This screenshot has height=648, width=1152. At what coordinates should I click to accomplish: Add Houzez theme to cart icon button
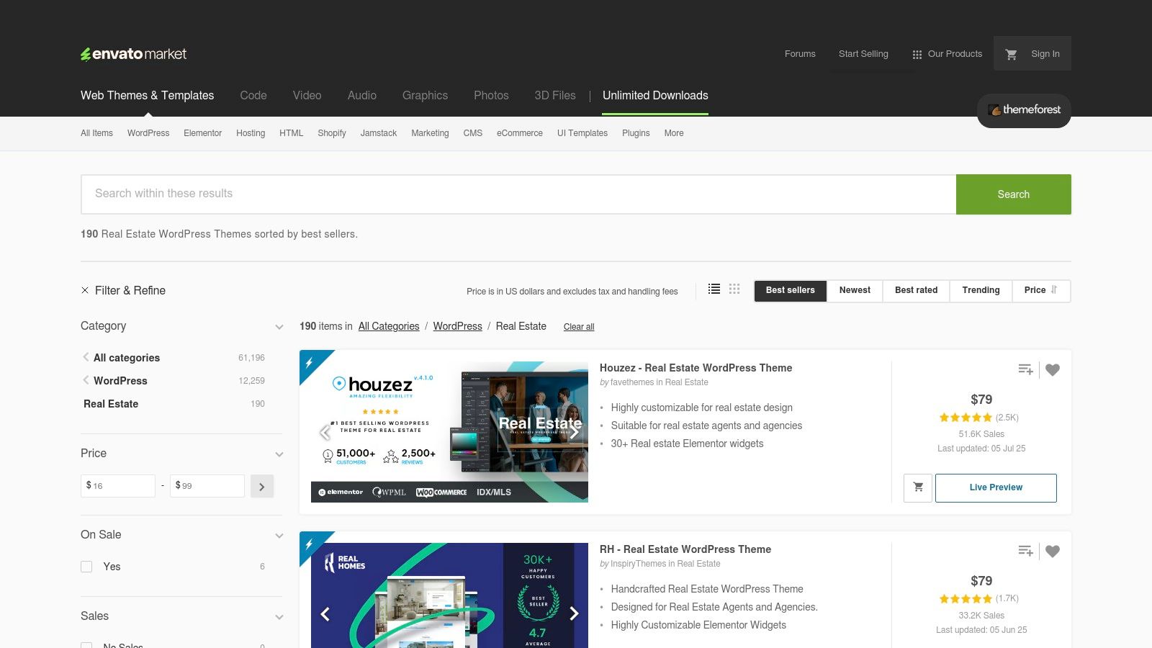[x=918, y=487]
